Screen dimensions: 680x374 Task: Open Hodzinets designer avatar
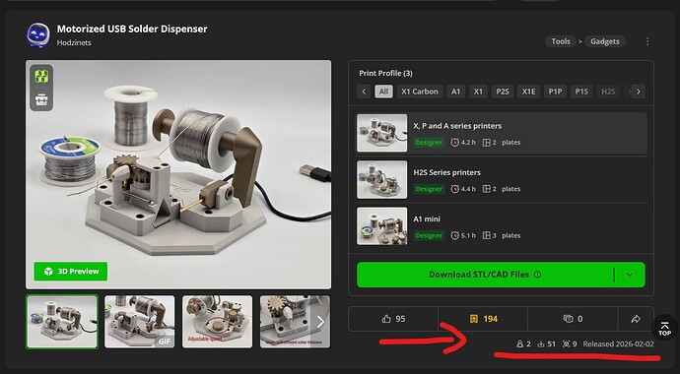(37, 35)
